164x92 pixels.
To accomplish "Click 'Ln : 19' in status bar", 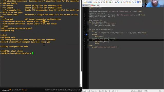I will click(x=101, y=91).
